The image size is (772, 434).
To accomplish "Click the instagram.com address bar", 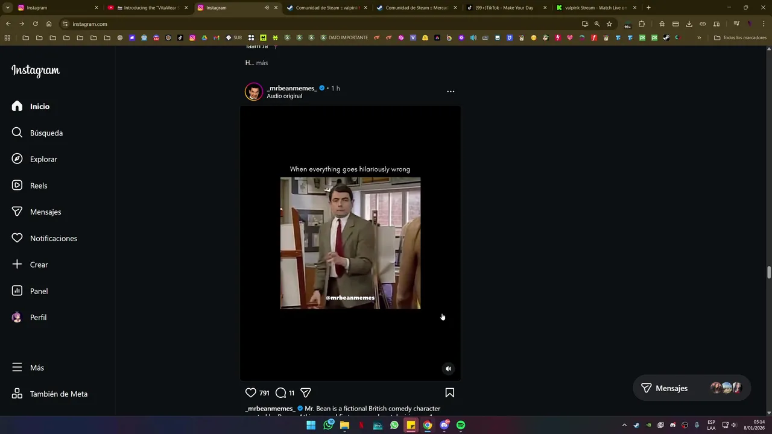I will pyautogui.click(x=320, y=24).
